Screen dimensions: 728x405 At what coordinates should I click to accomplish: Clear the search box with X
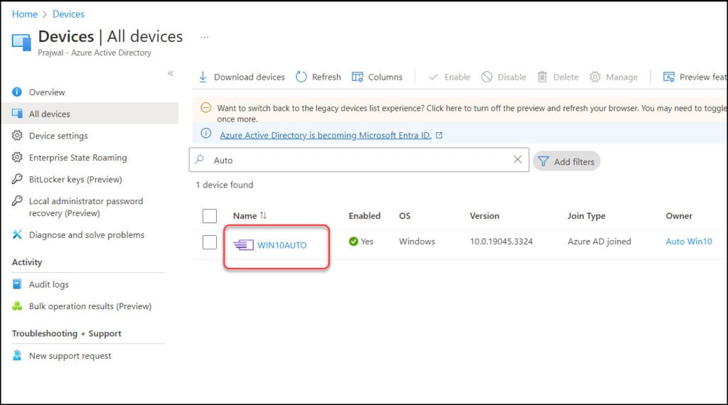518,160
